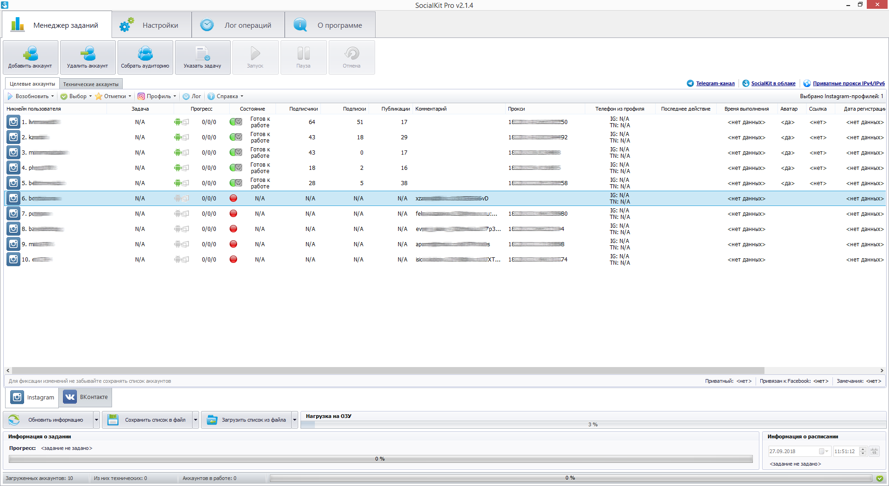Viewport: 889px width, 486px height.
Task: Click Load list from file (Загрузить список из файла)
Action: (246, 420)
